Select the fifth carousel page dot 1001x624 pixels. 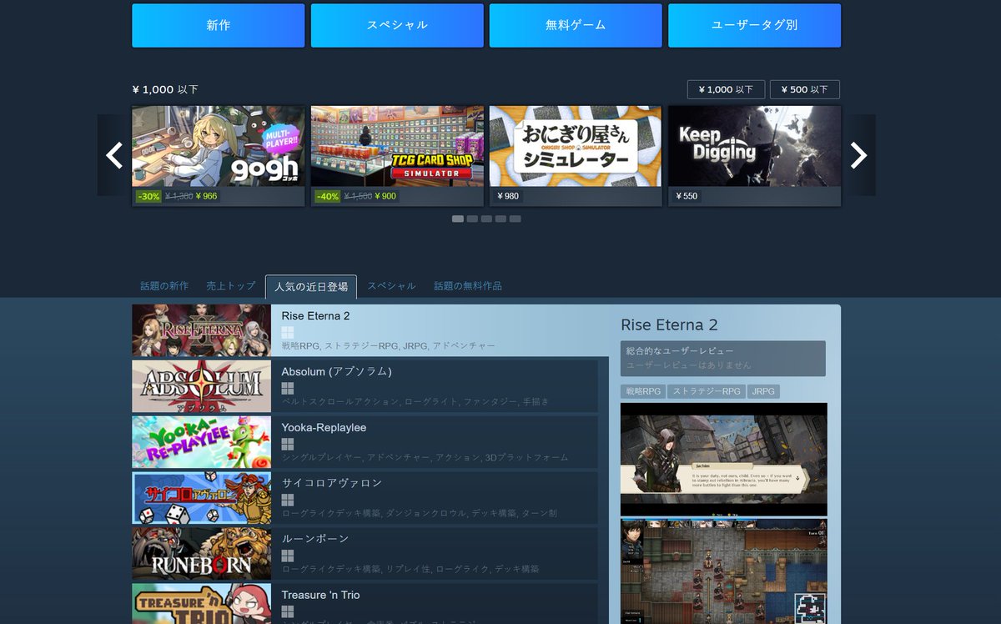point(516,219)
